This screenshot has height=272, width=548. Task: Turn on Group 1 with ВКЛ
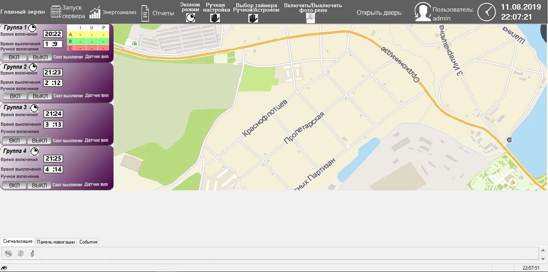(x=14, y=57)
